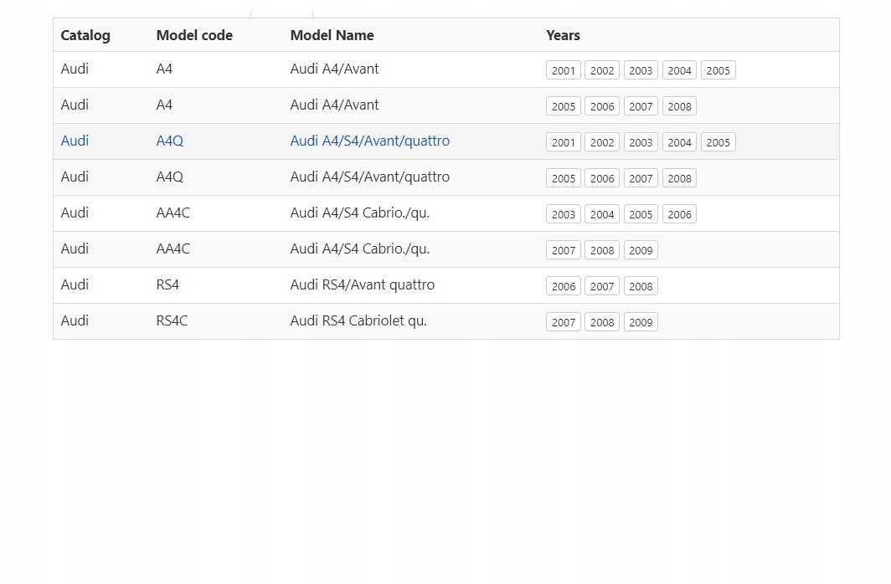891x584 pixels.
Task: Select year 2008 in the RS4 Avant quattro row
Action: pos(641,286)
